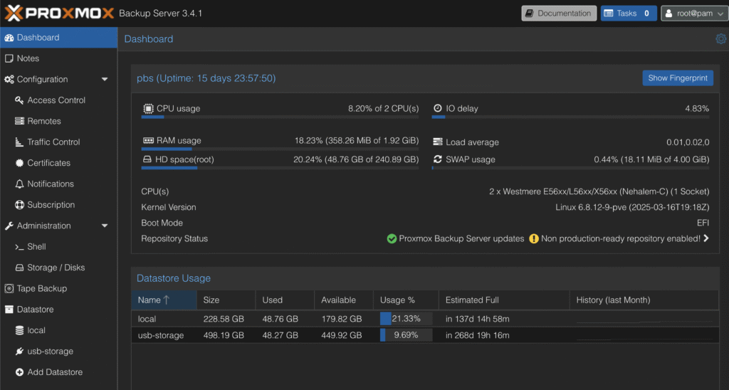
Task: Click the Show Fingerprint button
Action: [x=678, y=78]
